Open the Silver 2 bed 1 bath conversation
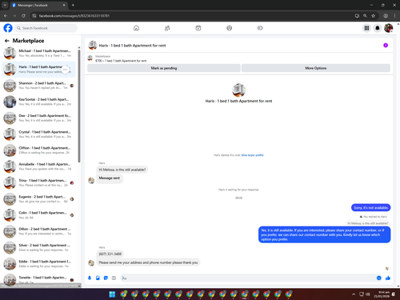The width and height of the screenshot is (400, 300). [38, 247]
